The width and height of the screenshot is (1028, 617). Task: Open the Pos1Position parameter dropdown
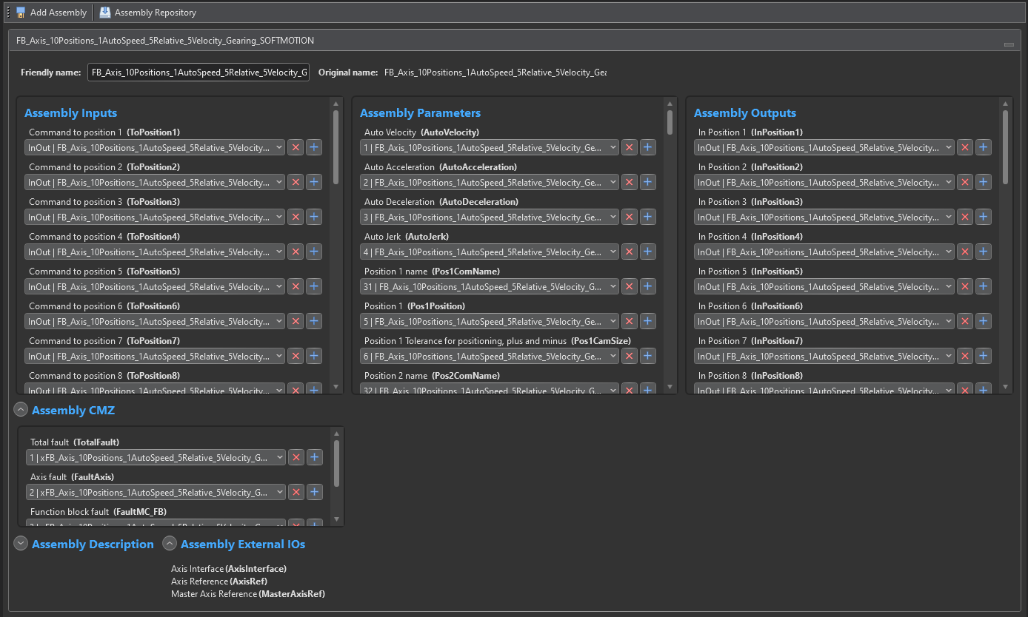point(490,321)
